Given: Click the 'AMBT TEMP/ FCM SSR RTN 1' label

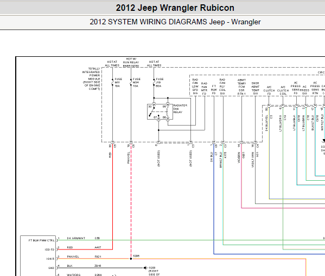Looking at the screenshot, I should [241, 87].
